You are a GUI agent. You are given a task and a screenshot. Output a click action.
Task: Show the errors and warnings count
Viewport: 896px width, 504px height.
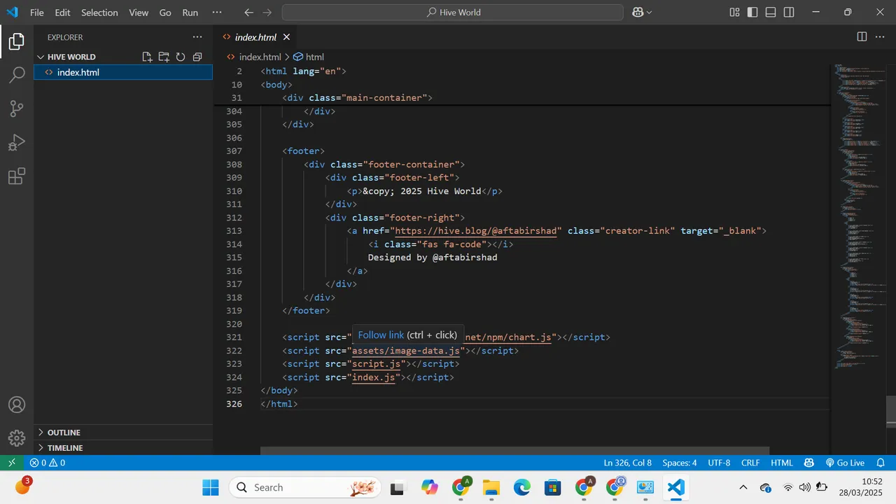[x=48, y=463]
